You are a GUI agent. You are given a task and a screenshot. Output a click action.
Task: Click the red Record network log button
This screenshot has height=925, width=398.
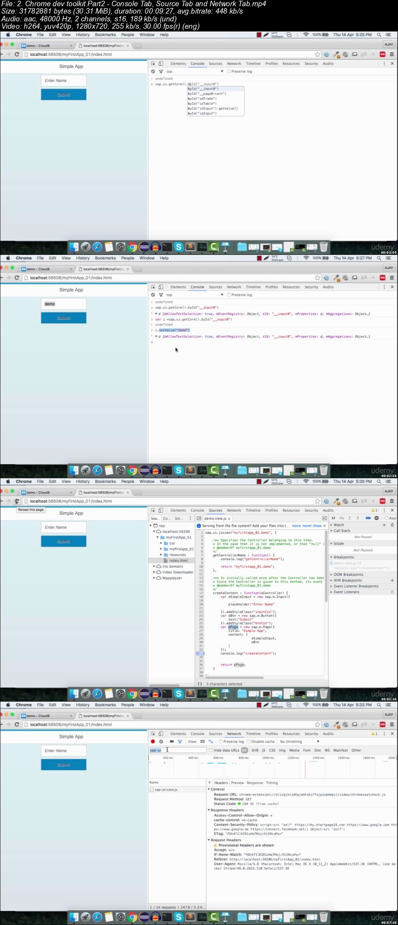(x=153, y=742)
